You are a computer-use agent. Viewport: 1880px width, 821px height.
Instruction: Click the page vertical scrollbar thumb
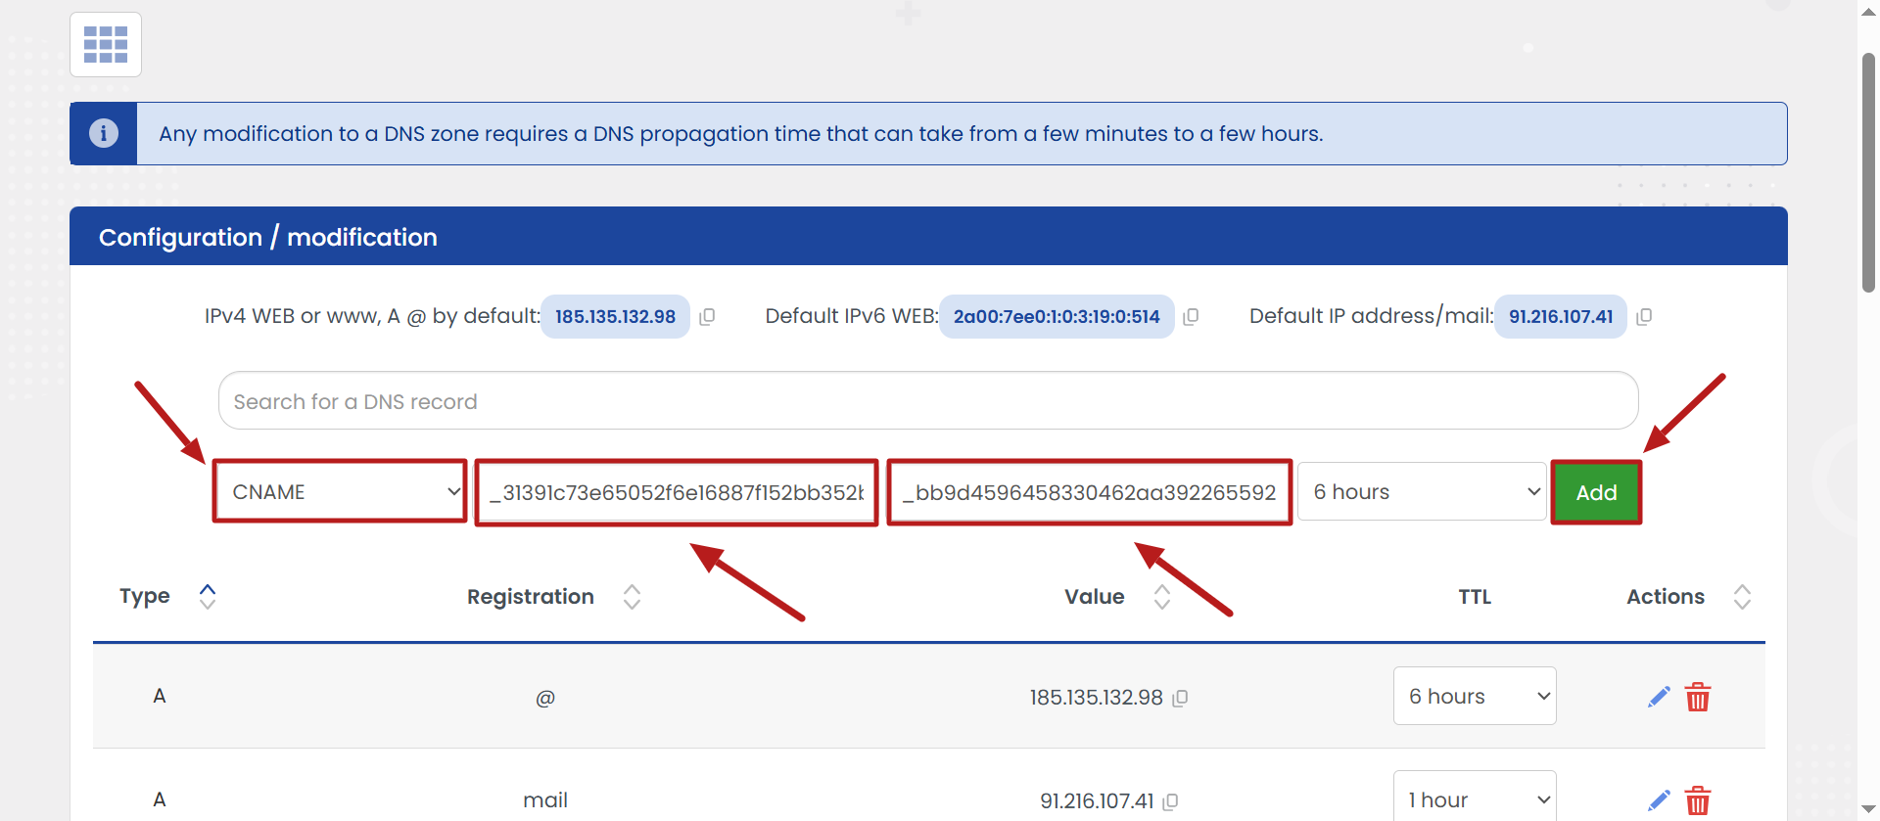pos(1868,172)
